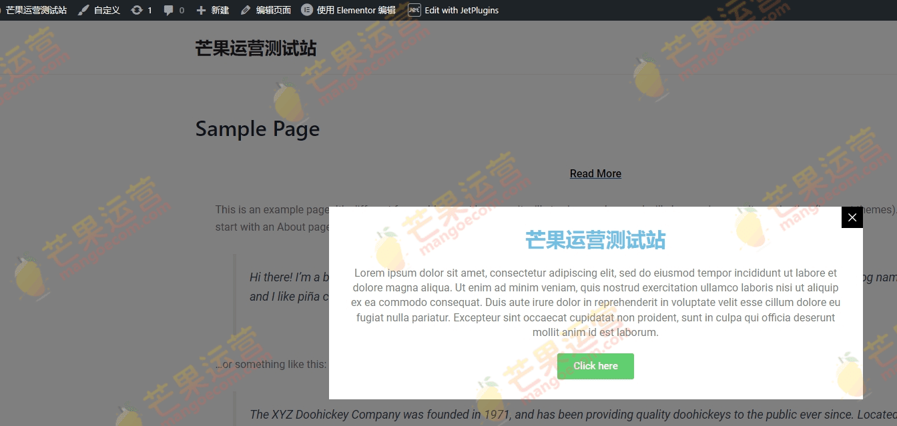The height and width of the screenshot is (426, 897).
Task: Click the green Click here button
Action: [595, 366]
